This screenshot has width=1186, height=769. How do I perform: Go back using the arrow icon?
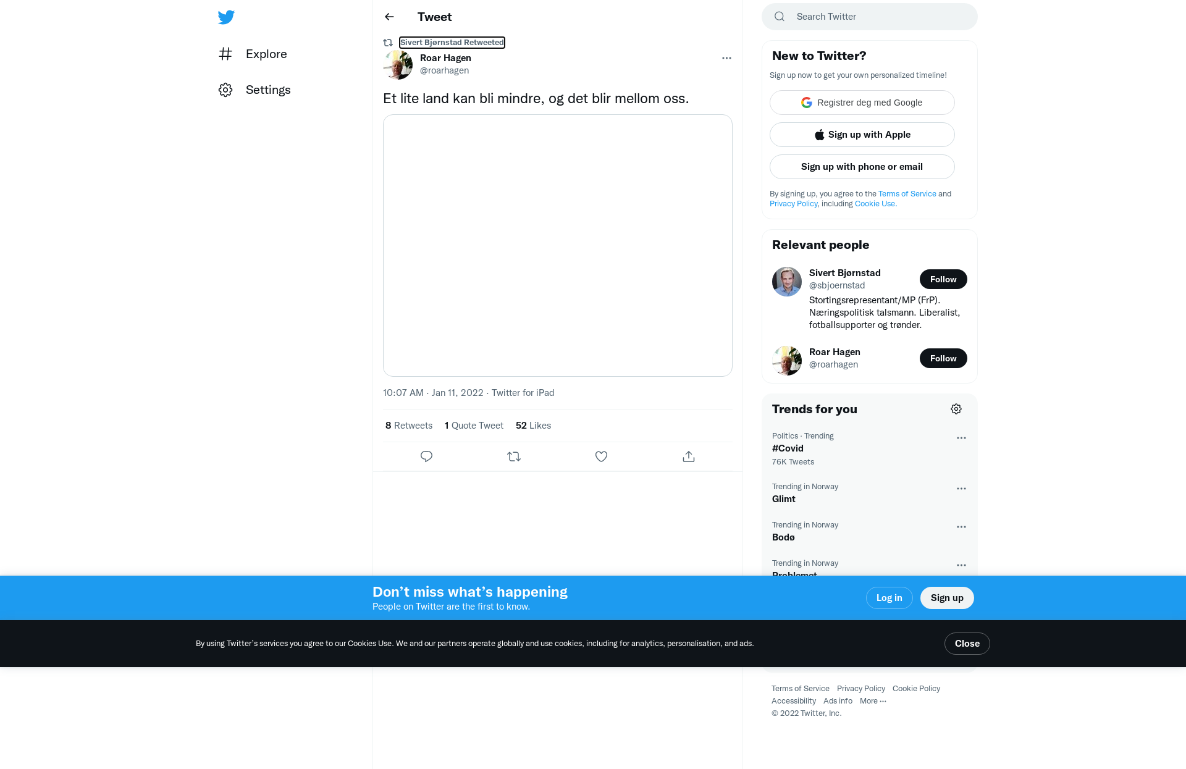coord(389,17)
